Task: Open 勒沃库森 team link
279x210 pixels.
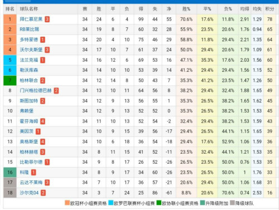Action: point(29,70)
